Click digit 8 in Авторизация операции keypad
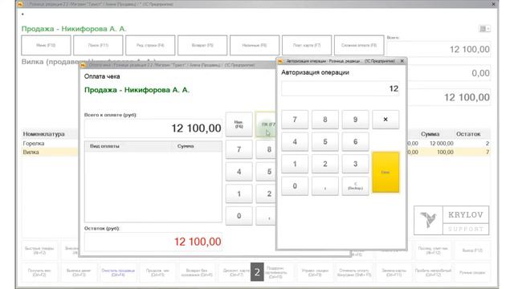 tap(324, 120)
